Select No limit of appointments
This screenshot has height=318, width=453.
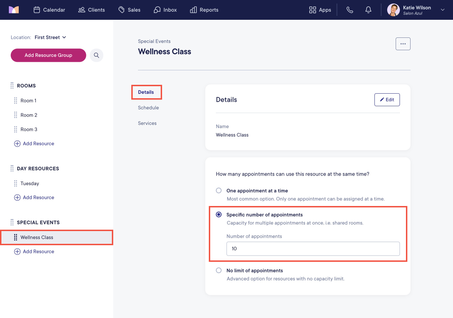click(219, 271)
